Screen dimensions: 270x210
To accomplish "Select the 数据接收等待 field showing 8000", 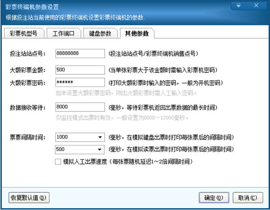I will [x=80, y=107].
